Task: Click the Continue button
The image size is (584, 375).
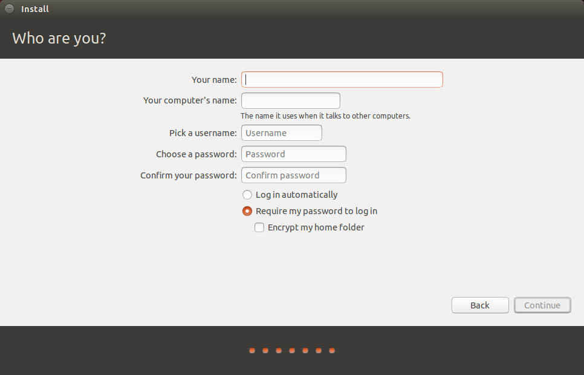Action: coord(542,305)
